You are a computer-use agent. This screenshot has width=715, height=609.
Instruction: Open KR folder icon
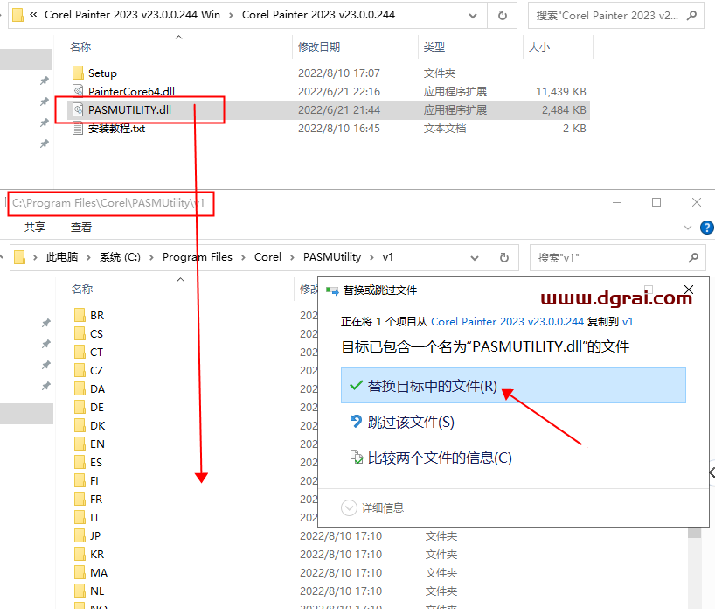[x=80, y=554]
